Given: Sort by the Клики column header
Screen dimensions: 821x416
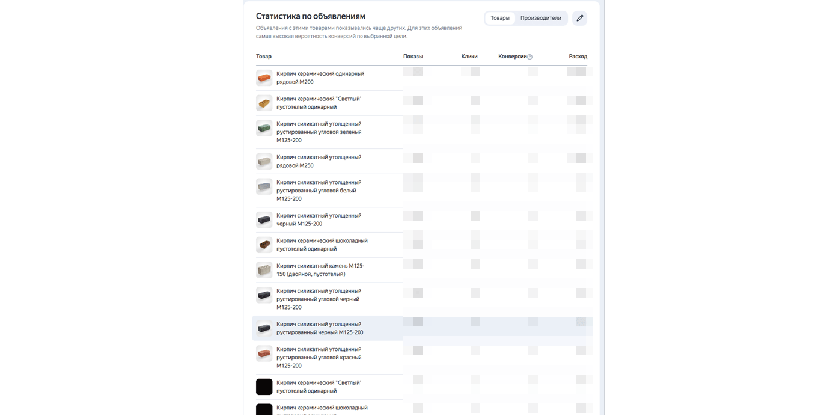Looking at the screenshot, I should point(469,57).
